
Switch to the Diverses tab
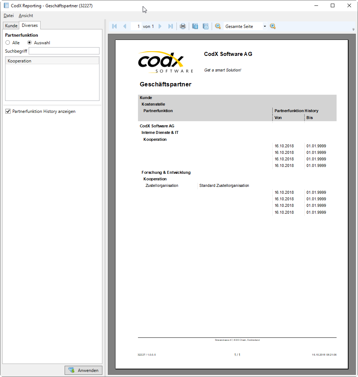[30, 25]
